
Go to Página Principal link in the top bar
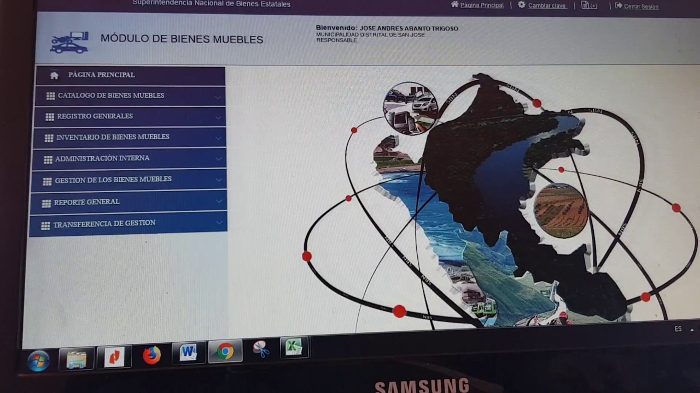482,5
